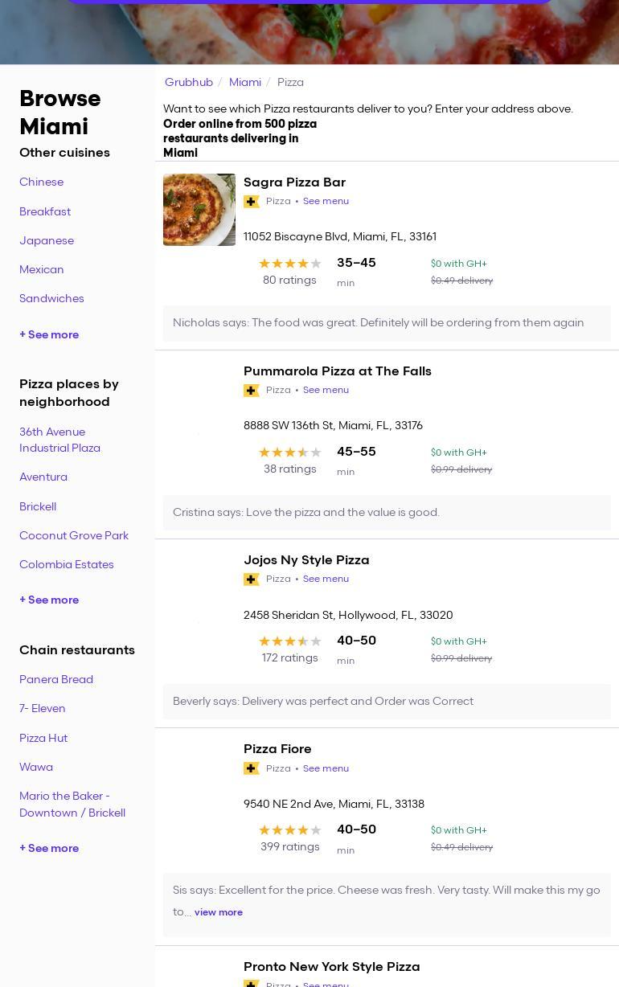Expand more cuisines with See more

tap(49, 334)
